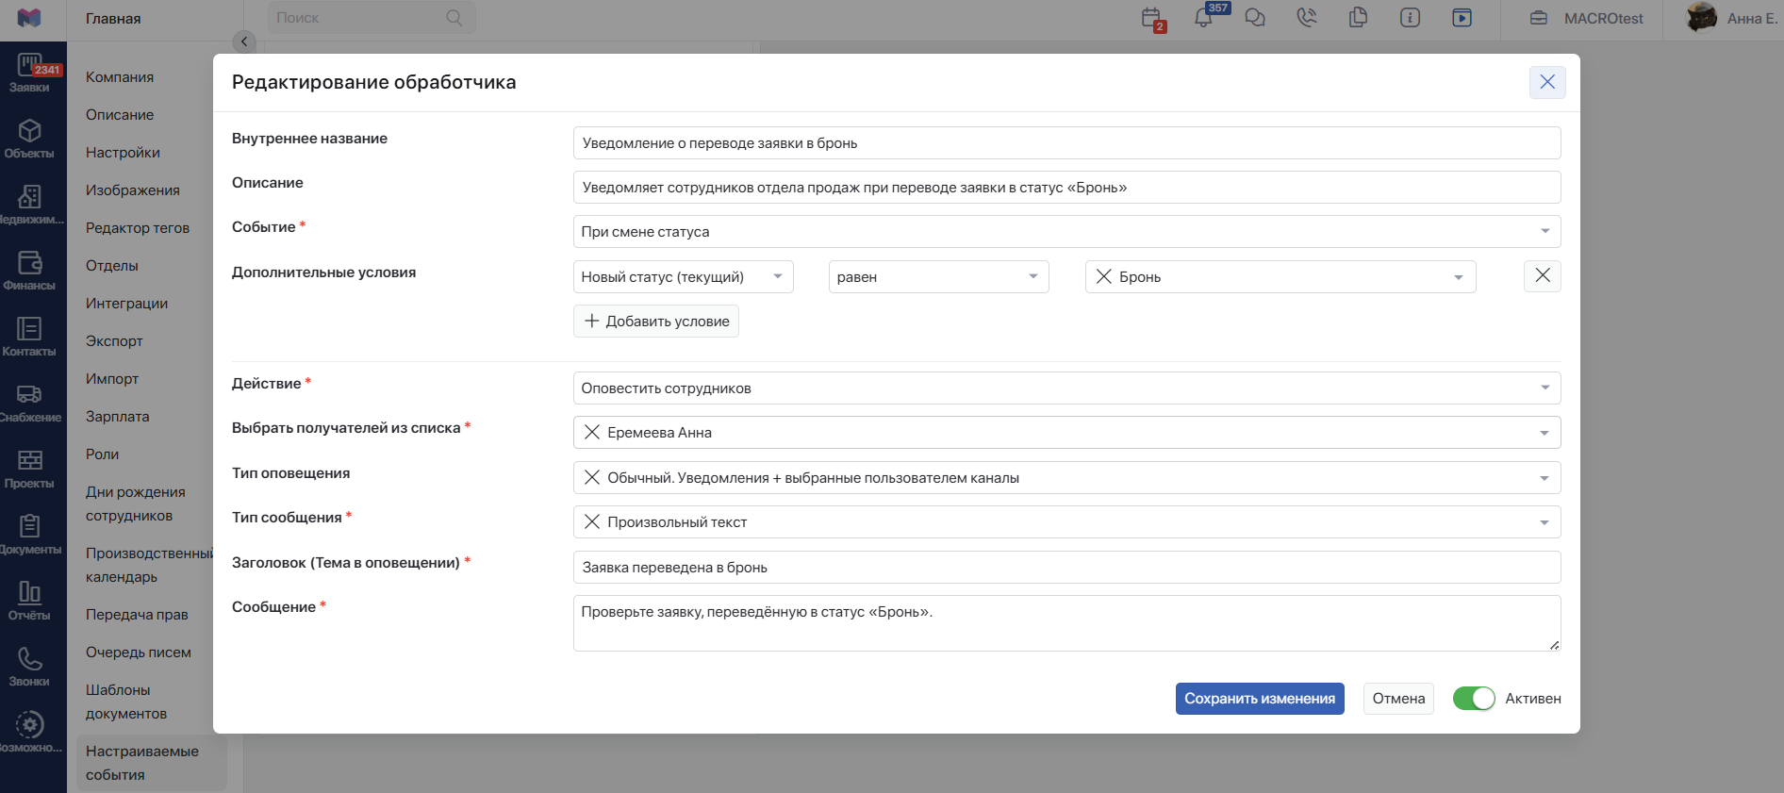
Task: Open the Отчёты sidebar icon
Action: click(x=29, y=602)
